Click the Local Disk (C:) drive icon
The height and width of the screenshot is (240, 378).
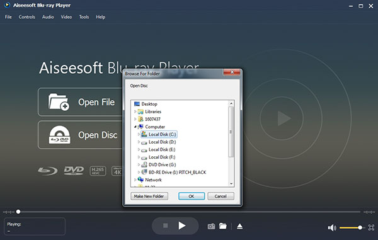(144, 134)
